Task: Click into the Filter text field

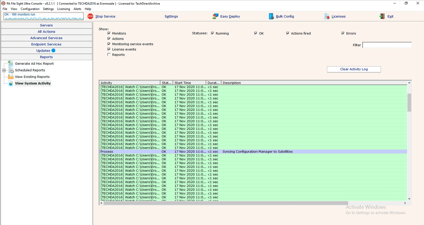Action: tap(387, 45)
